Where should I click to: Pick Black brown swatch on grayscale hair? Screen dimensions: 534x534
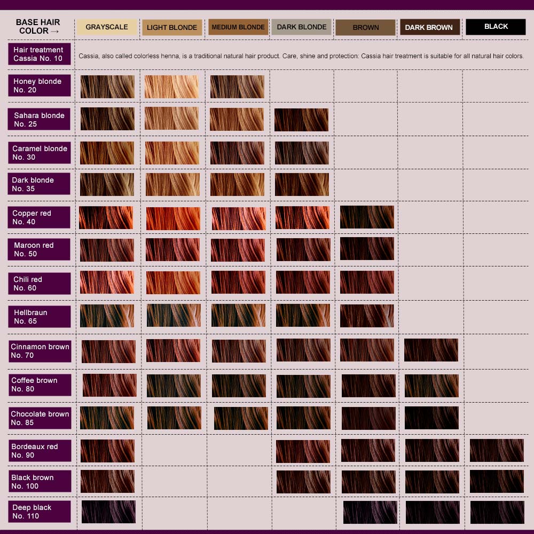pyautogui.click(x=108, y=482)
